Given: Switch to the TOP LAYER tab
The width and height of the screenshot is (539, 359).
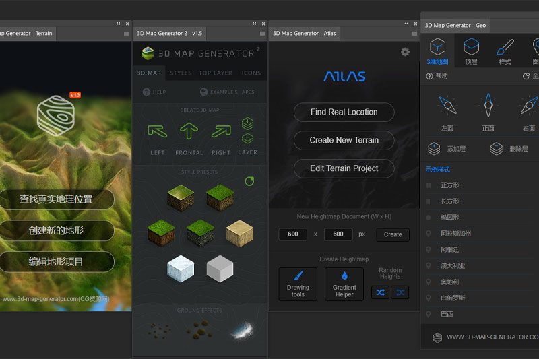Looking at the screenshot, I should click(216, 73).
